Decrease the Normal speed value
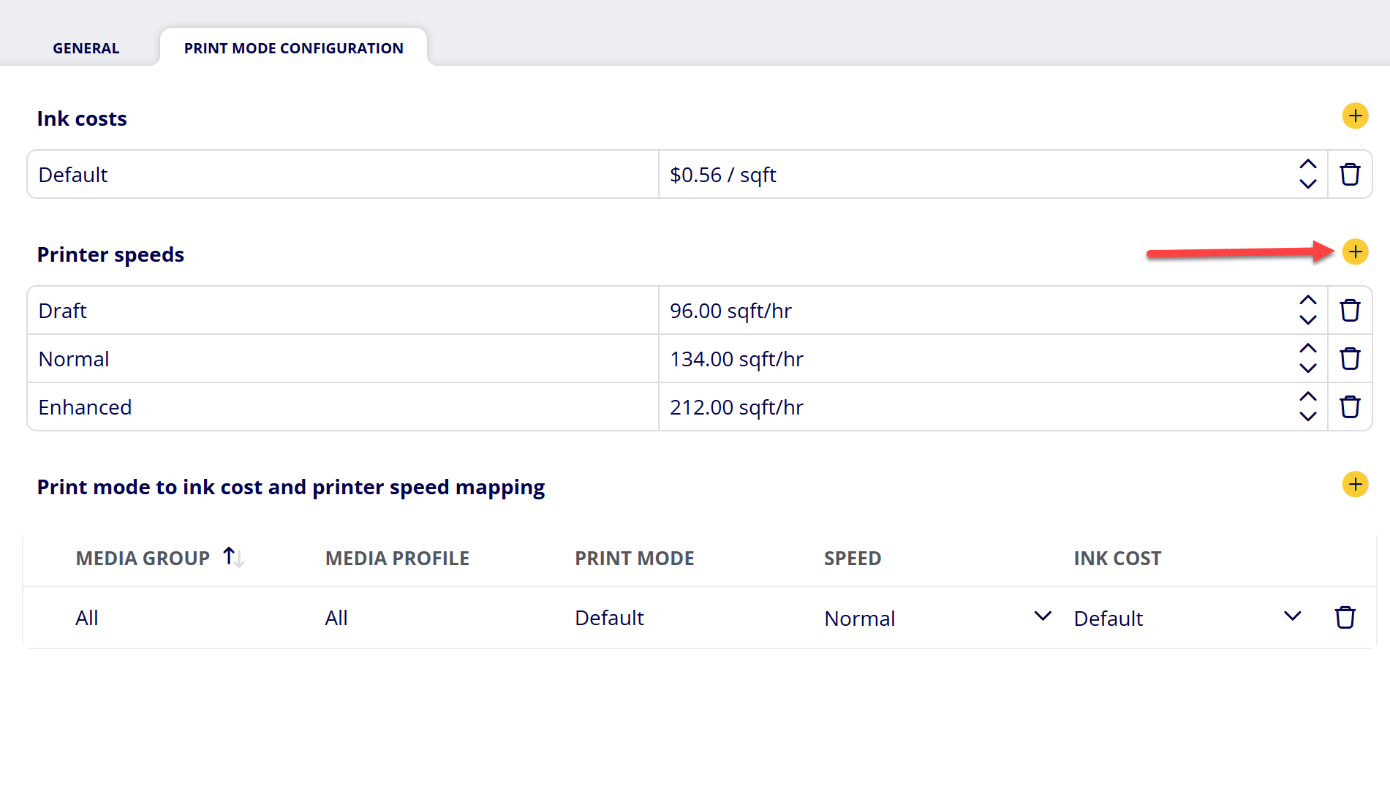1390x794 pixels. [1308, 368]
